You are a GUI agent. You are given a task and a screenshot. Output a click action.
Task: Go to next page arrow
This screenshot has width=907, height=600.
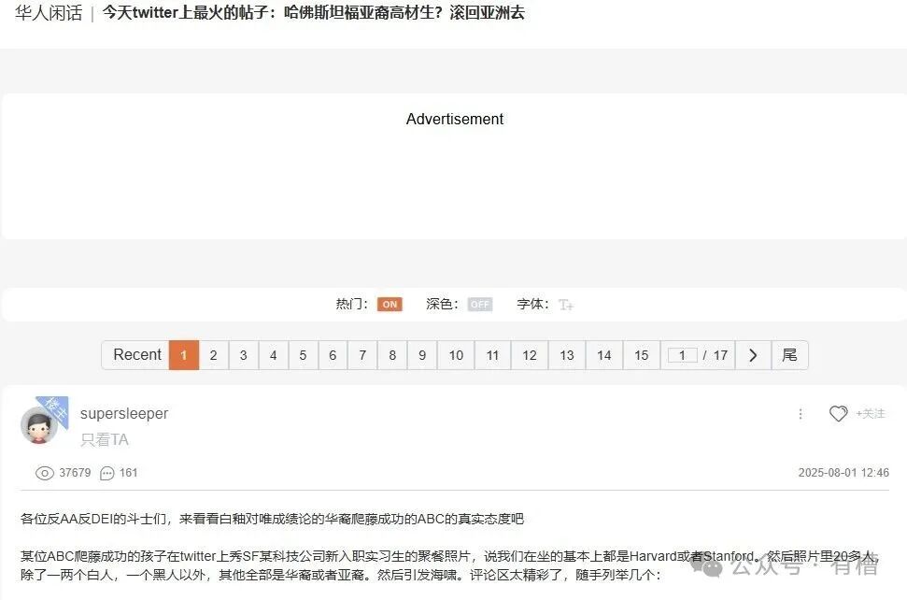753,355
